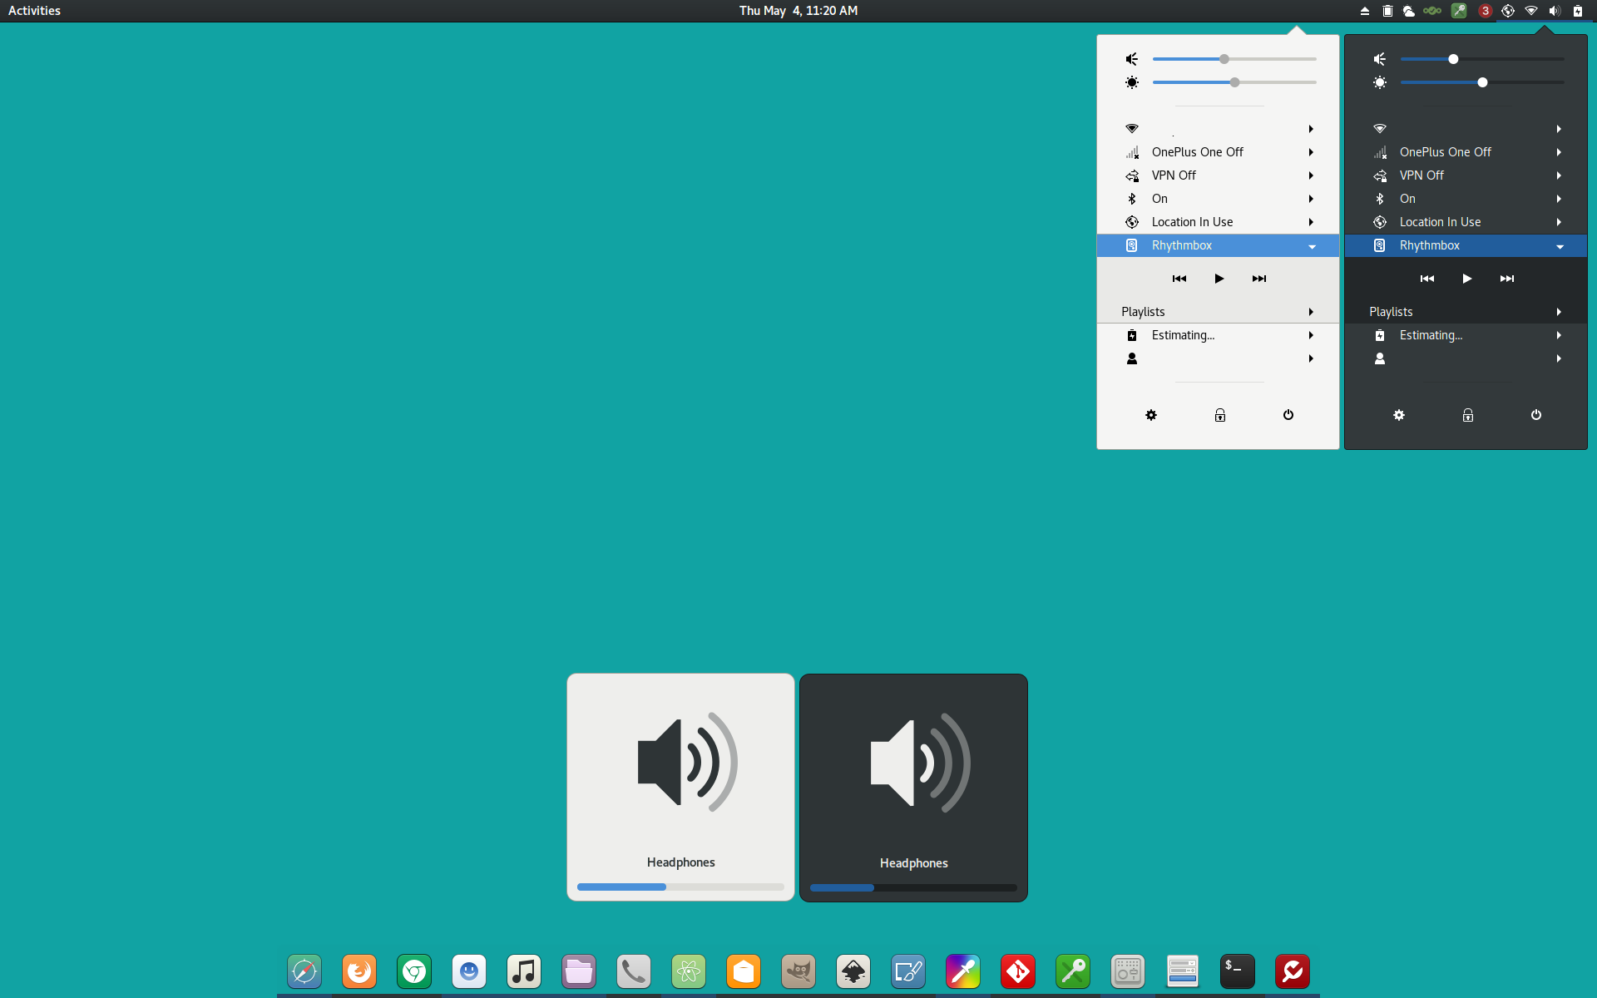Open the phone handset app in dock
1597x998 pixels.
tap(634, 971)
